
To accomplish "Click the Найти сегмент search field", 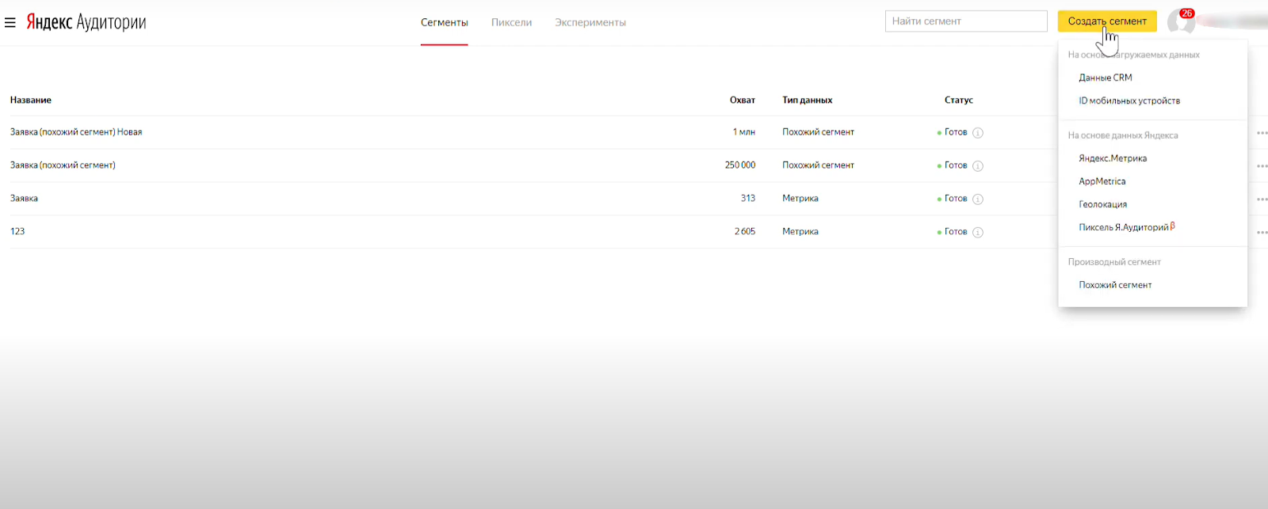I will pyautogui.click(x=966, y=21).
